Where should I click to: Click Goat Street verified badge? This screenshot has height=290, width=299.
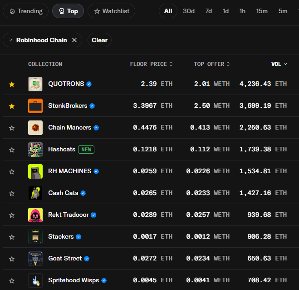[x=87, y=259]
